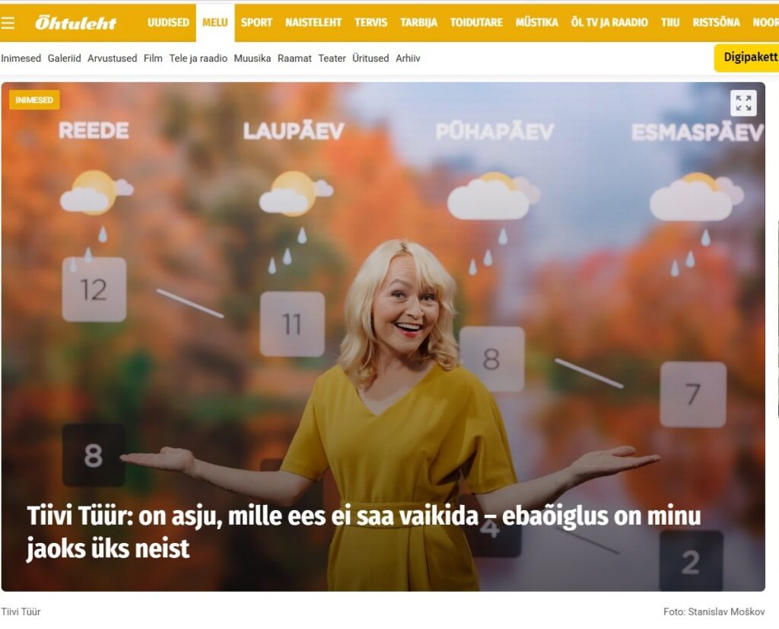
Task: Go to the Film subcategory
Action: tap(153, 58)
